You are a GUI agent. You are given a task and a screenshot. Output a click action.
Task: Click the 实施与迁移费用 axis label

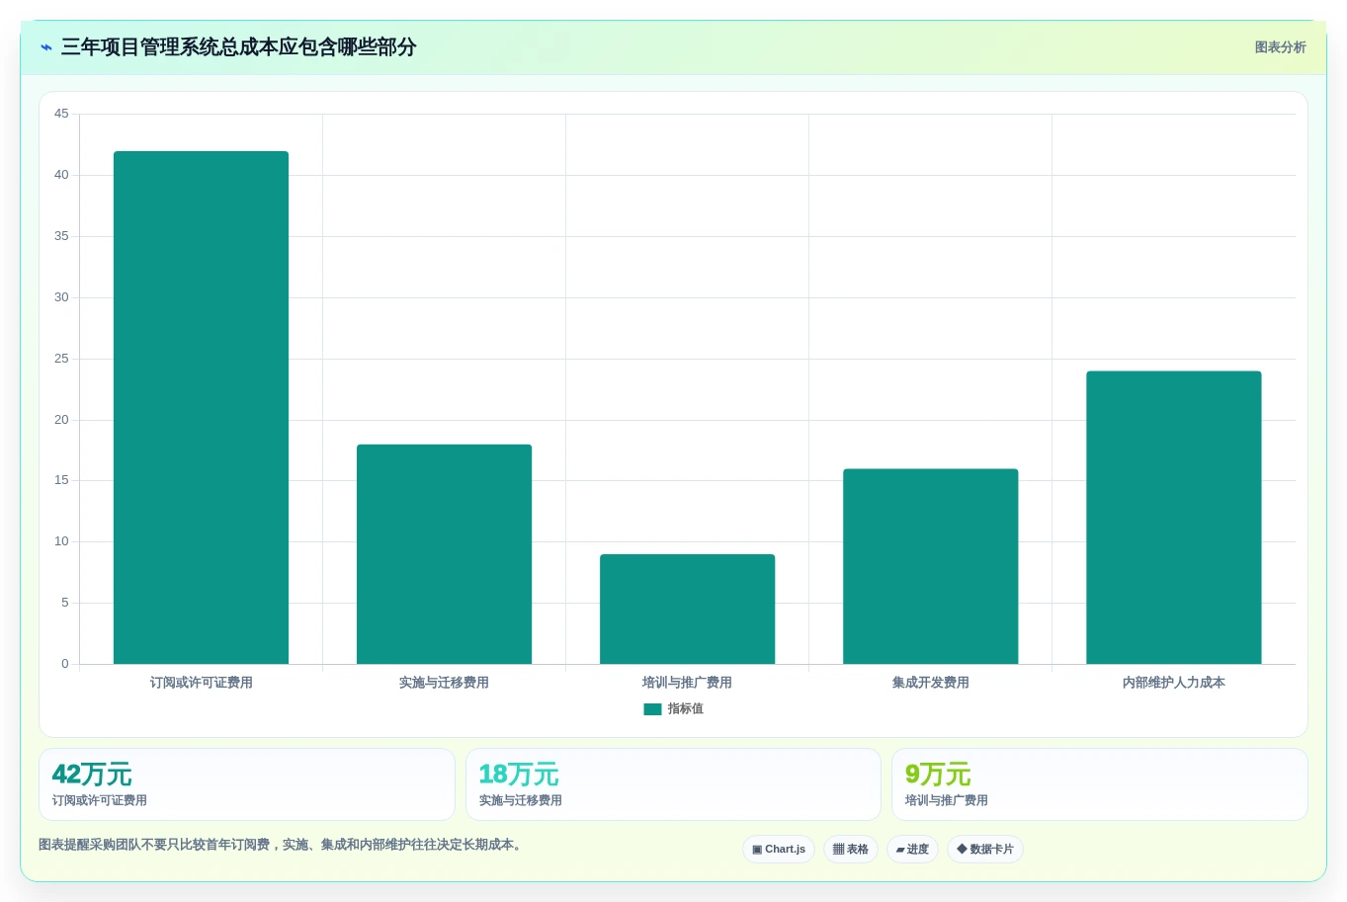point(444,683)
